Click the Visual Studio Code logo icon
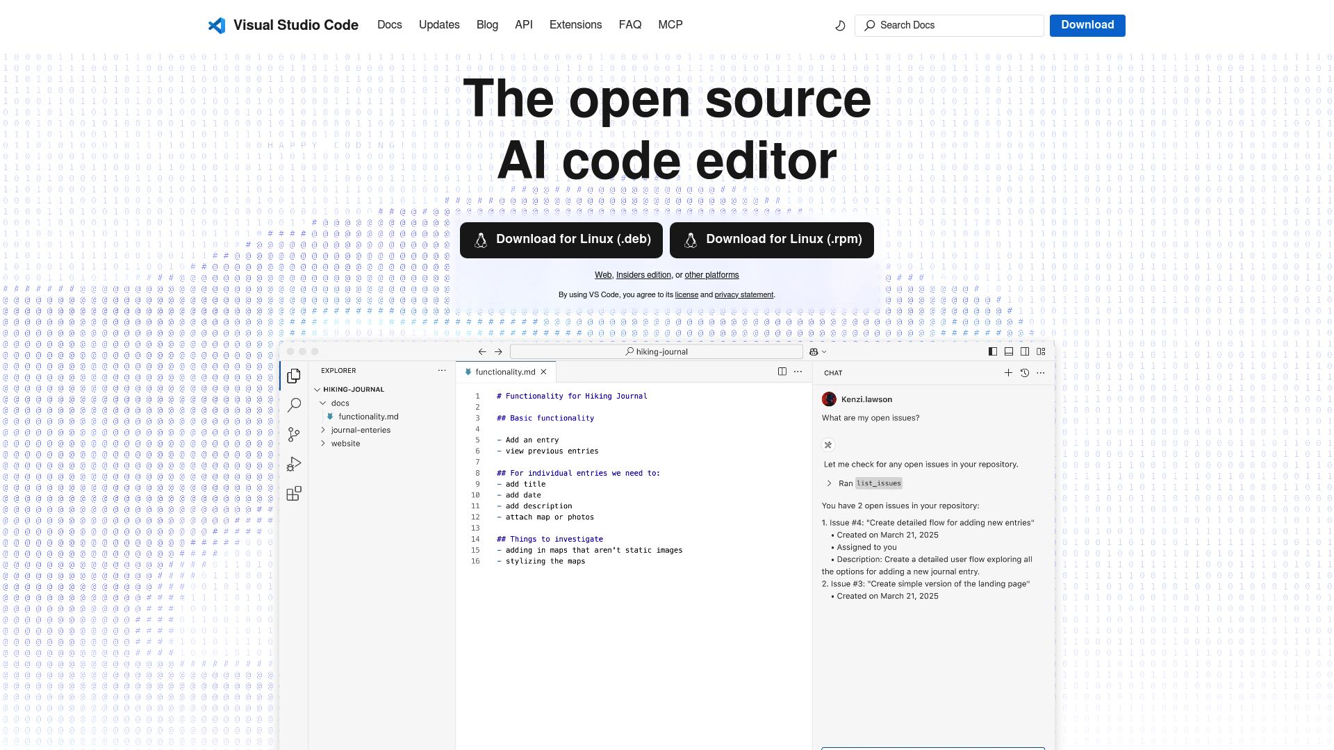This screenshot has width=1334, height=750. point(217,25)
